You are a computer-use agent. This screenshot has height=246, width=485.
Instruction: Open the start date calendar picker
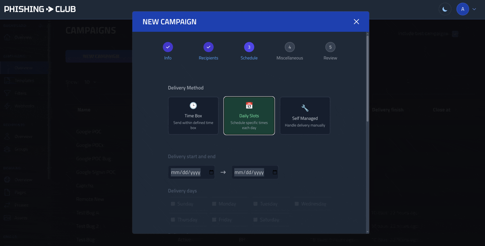(211, 172)
